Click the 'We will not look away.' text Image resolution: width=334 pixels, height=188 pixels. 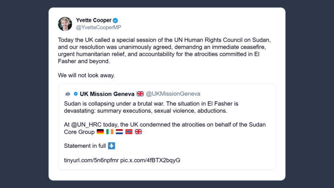pos(86,75)
